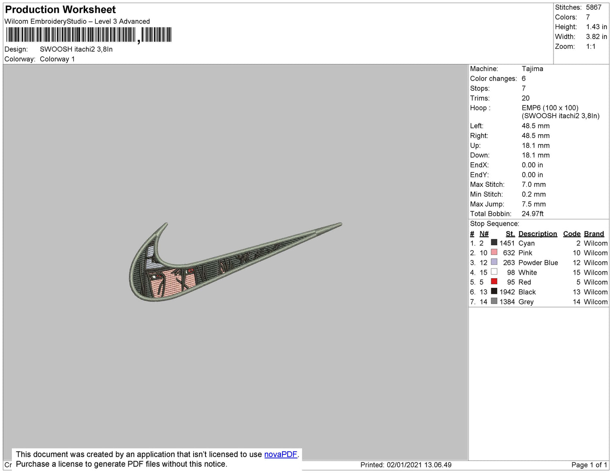Viewport: 612px width, 473px height.
Task: Click the Stitches count value 5867
Action: 593,7
